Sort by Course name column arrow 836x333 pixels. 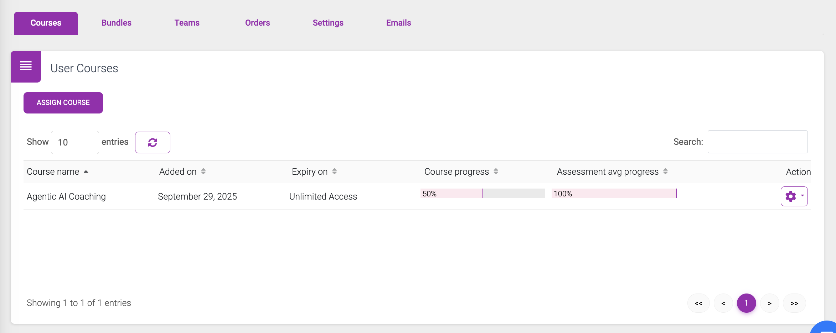86,171
